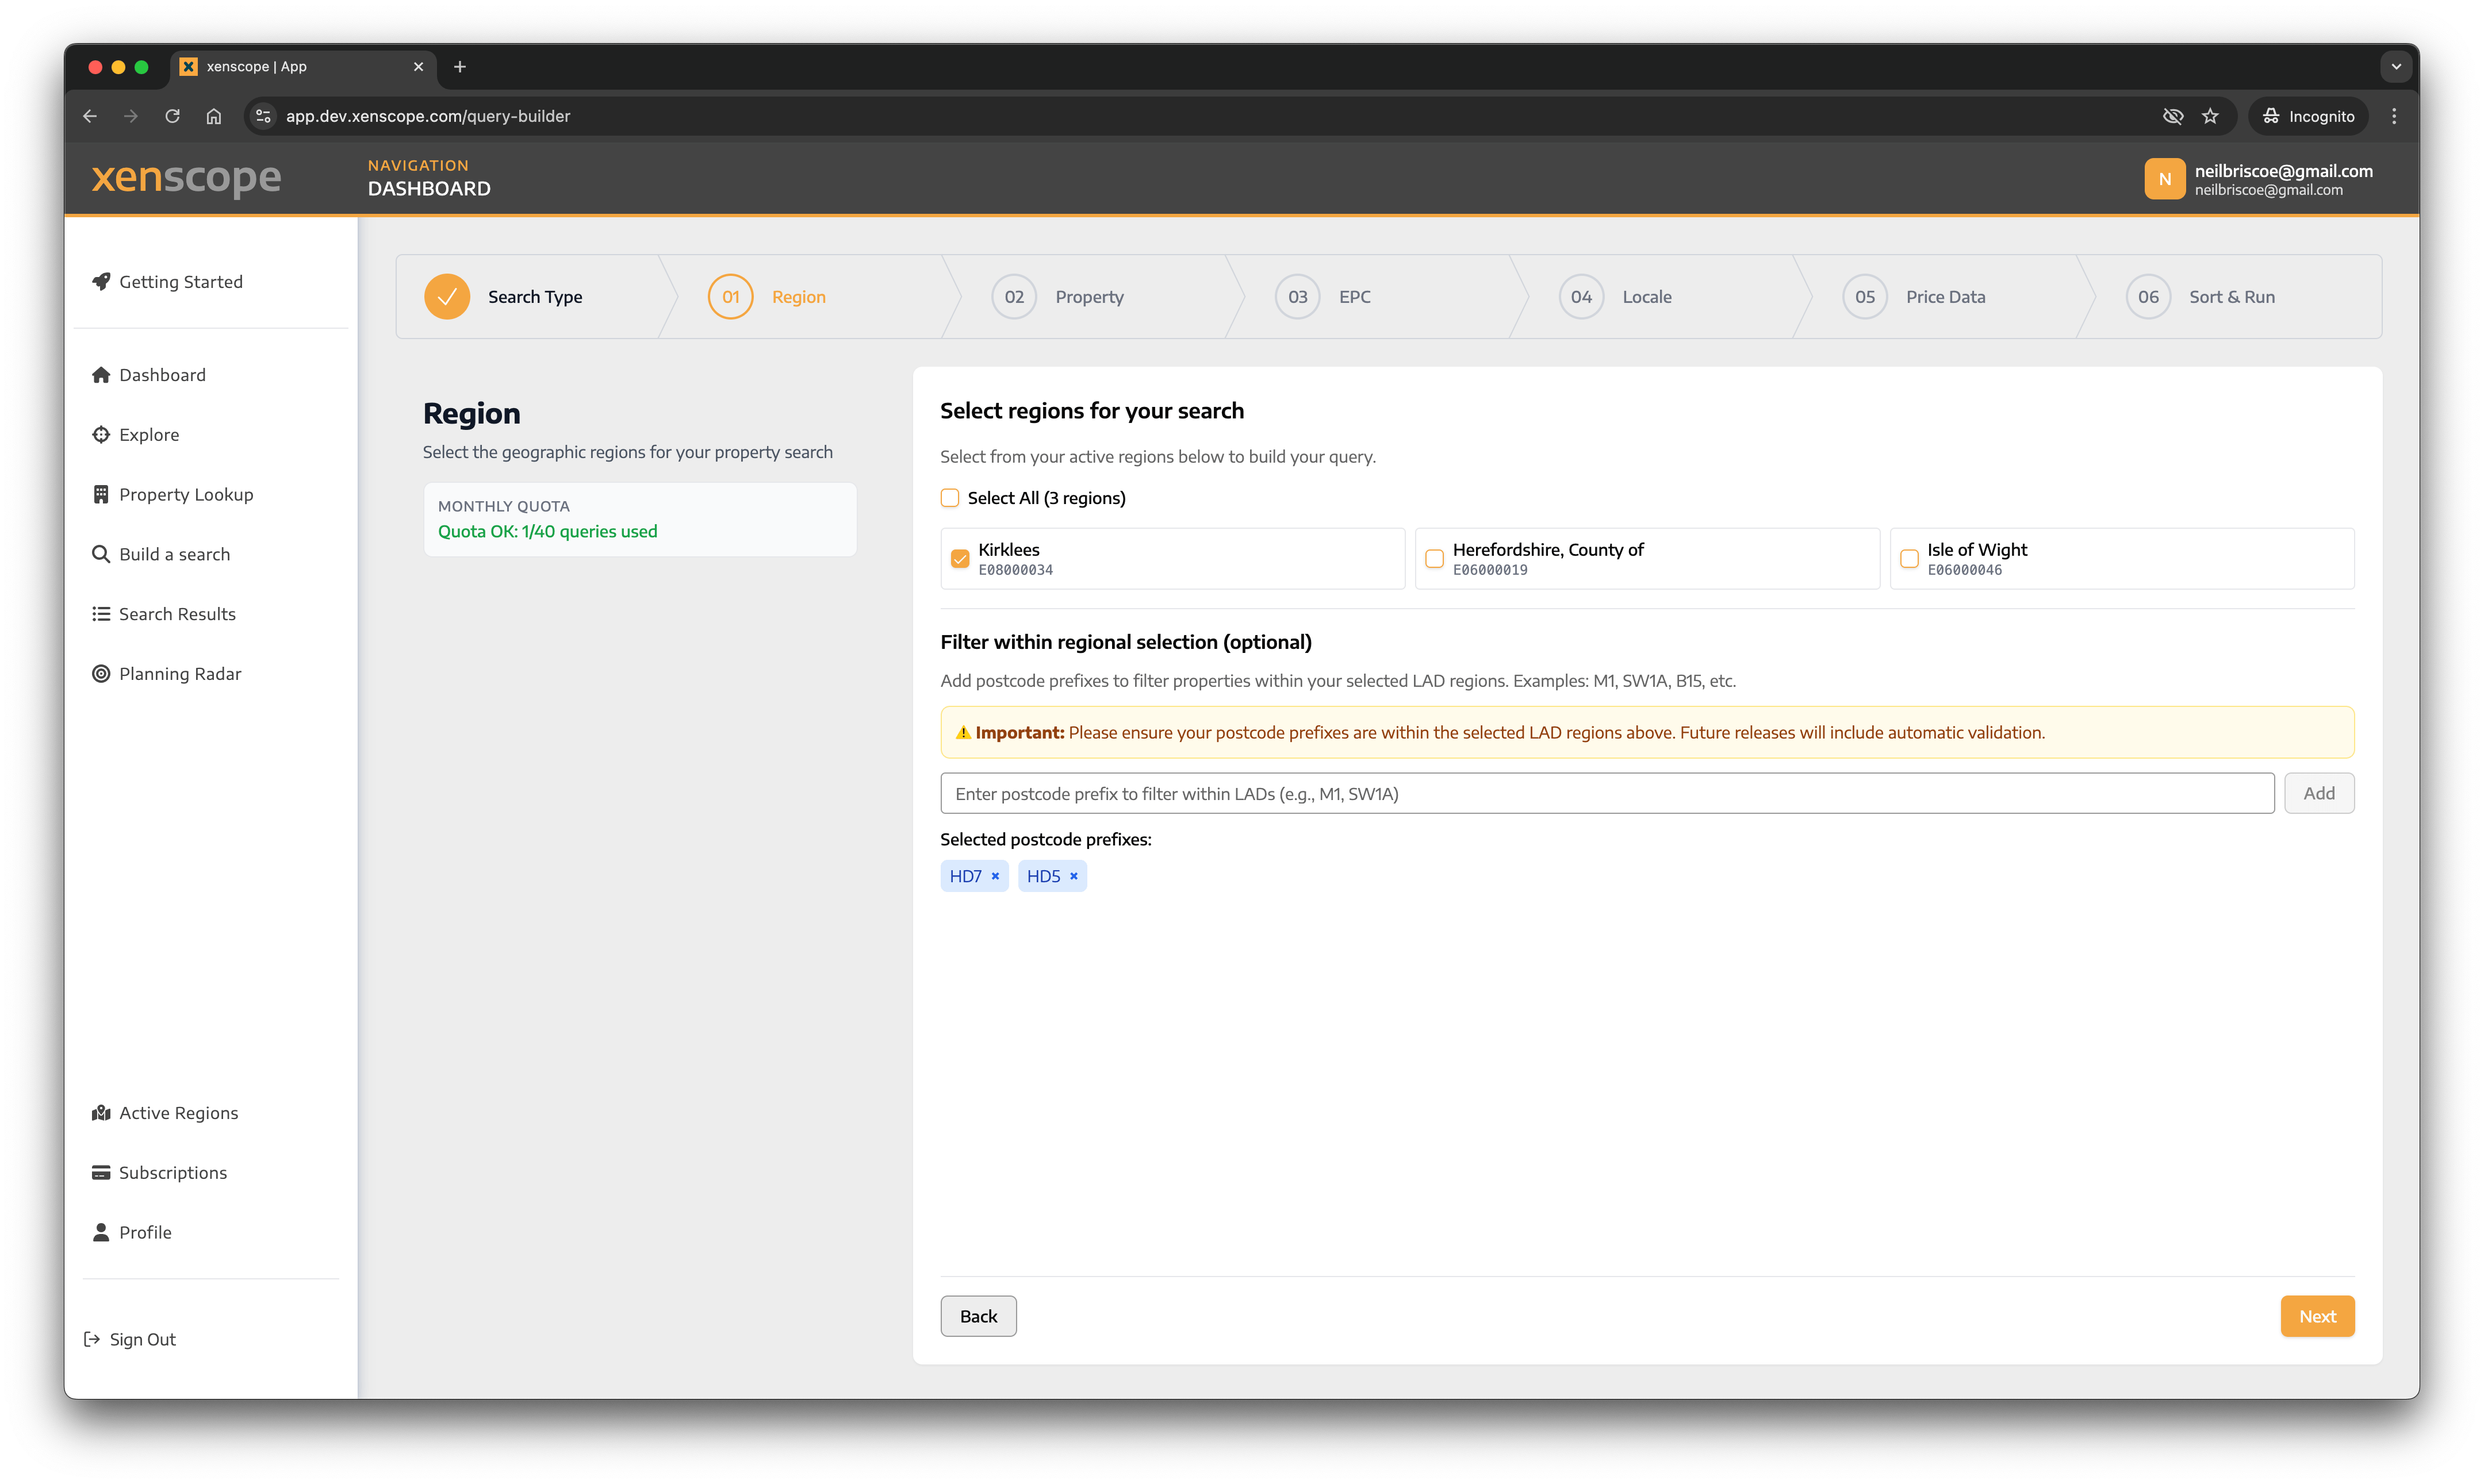
Task: Open the Active Regions link
Action: (x=178, y=1113)
